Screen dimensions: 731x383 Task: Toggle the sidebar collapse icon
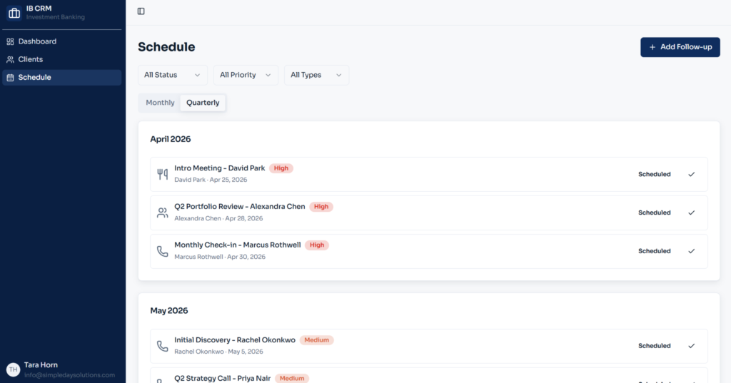pos(141,11)
